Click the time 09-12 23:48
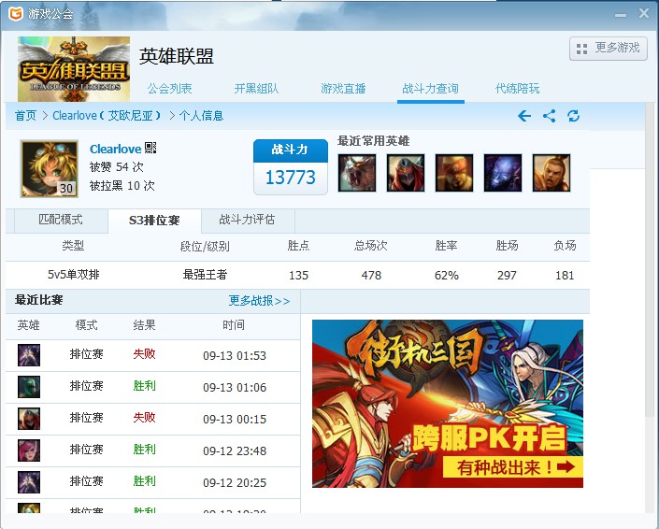This screenshot has width=659, height=529. click(235, 450)
